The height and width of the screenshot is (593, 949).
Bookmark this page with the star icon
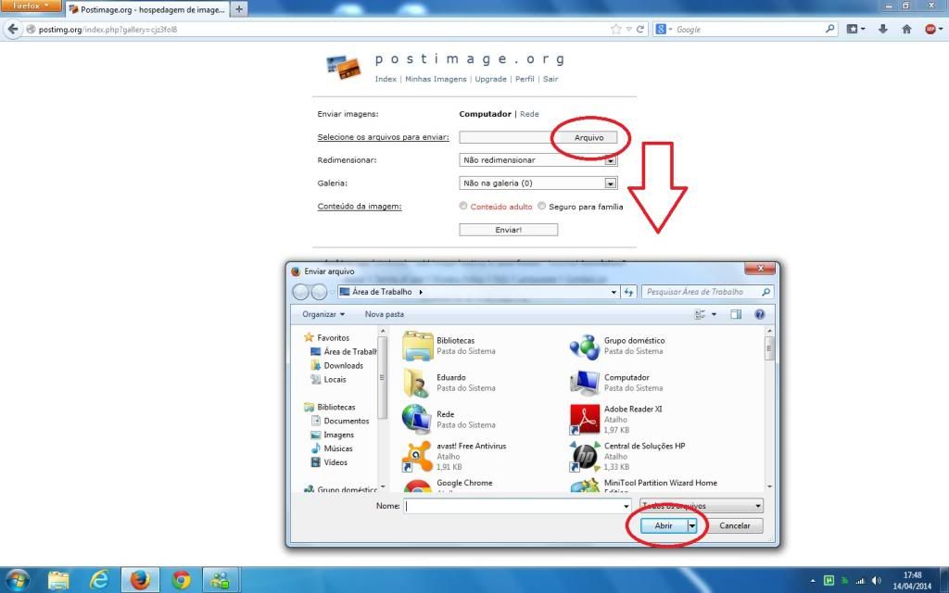[x=616, y=29]
